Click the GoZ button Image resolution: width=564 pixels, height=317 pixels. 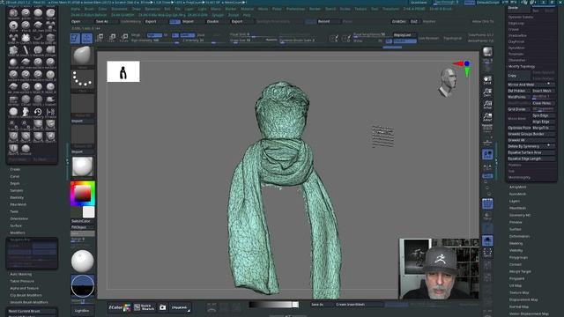414,21
